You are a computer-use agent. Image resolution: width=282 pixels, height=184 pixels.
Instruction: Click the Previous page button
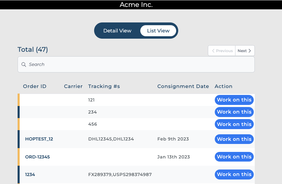(222, 51)
